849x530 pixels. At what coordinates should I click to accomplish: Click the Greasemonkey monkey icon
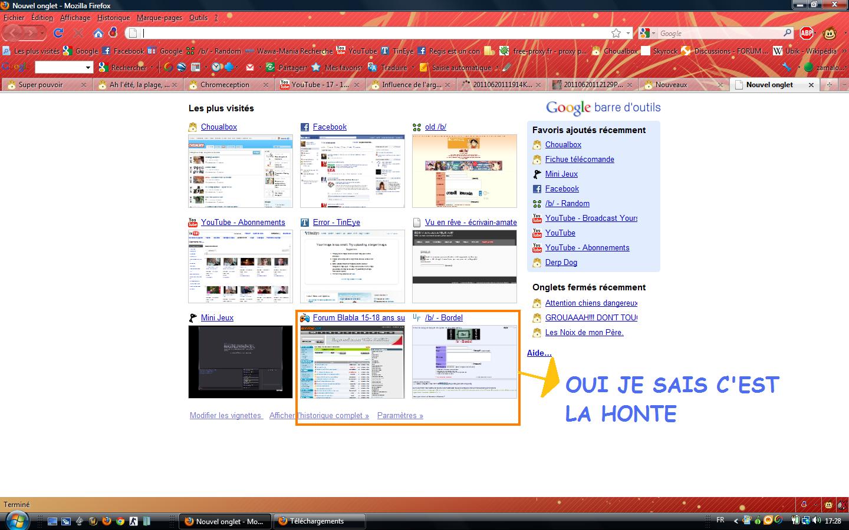pyautogui.click(x=830, y=33)
